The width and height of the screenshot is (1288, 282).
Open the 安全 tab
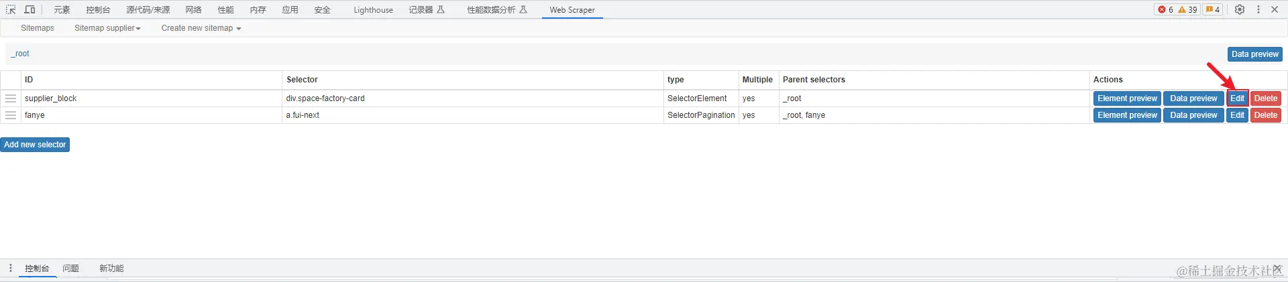pyautogui.click(x=323, y=10)
